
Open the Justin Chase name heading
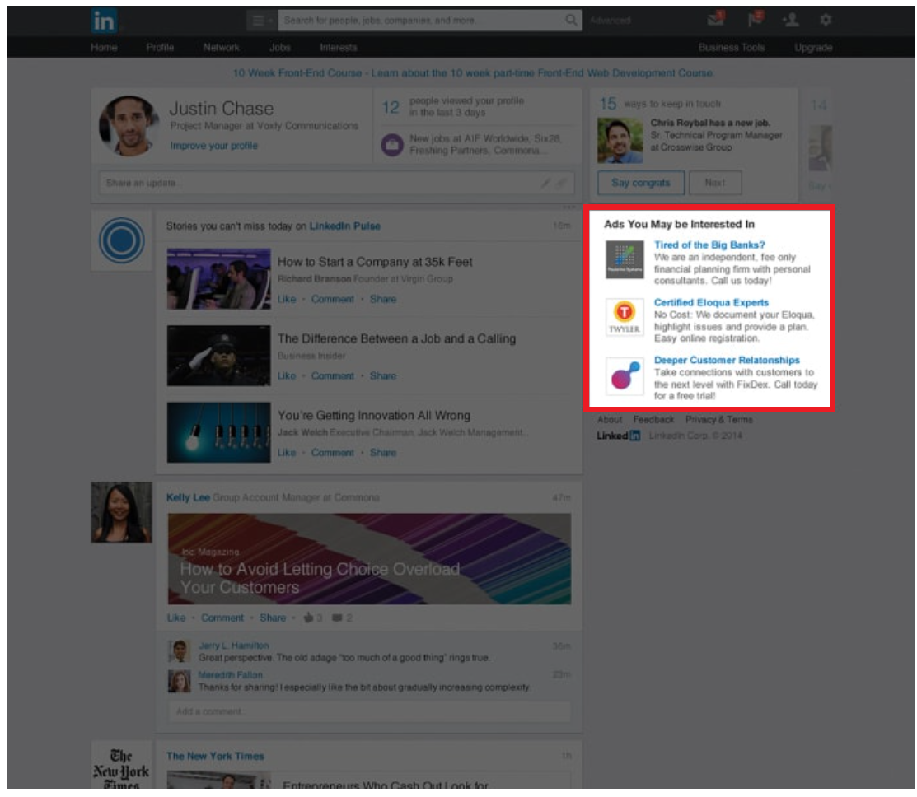click(x=221, y=109)
